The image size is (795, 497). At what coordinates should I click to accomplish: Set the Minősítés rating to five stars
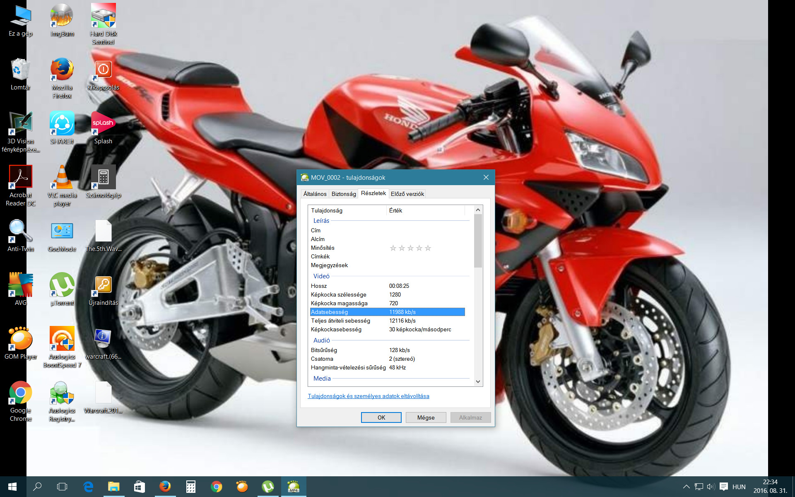click(x=428, y=248)
